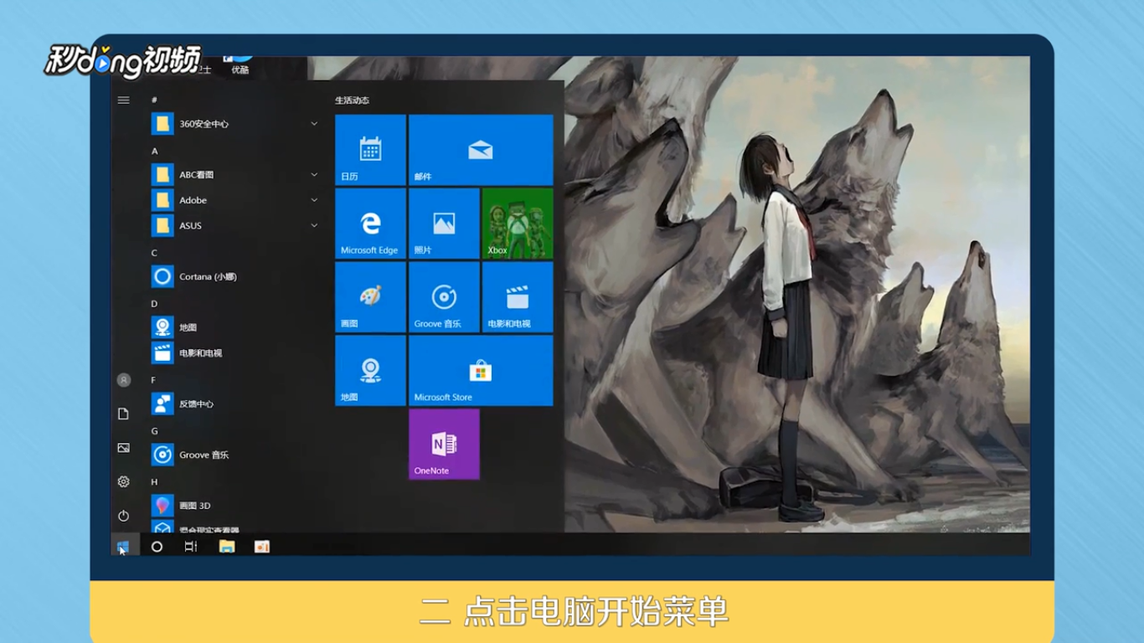Open Settings gear in the Start rail
1144x643 pixels.
tap(124, 481)
